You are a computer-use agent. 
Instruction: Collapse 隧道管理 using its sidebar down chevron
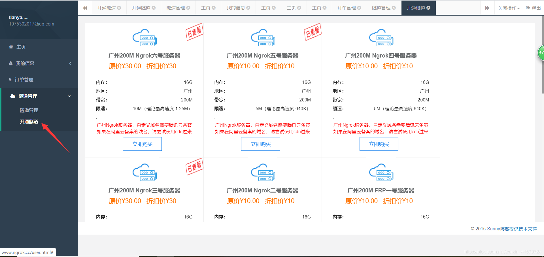[69, 96]
